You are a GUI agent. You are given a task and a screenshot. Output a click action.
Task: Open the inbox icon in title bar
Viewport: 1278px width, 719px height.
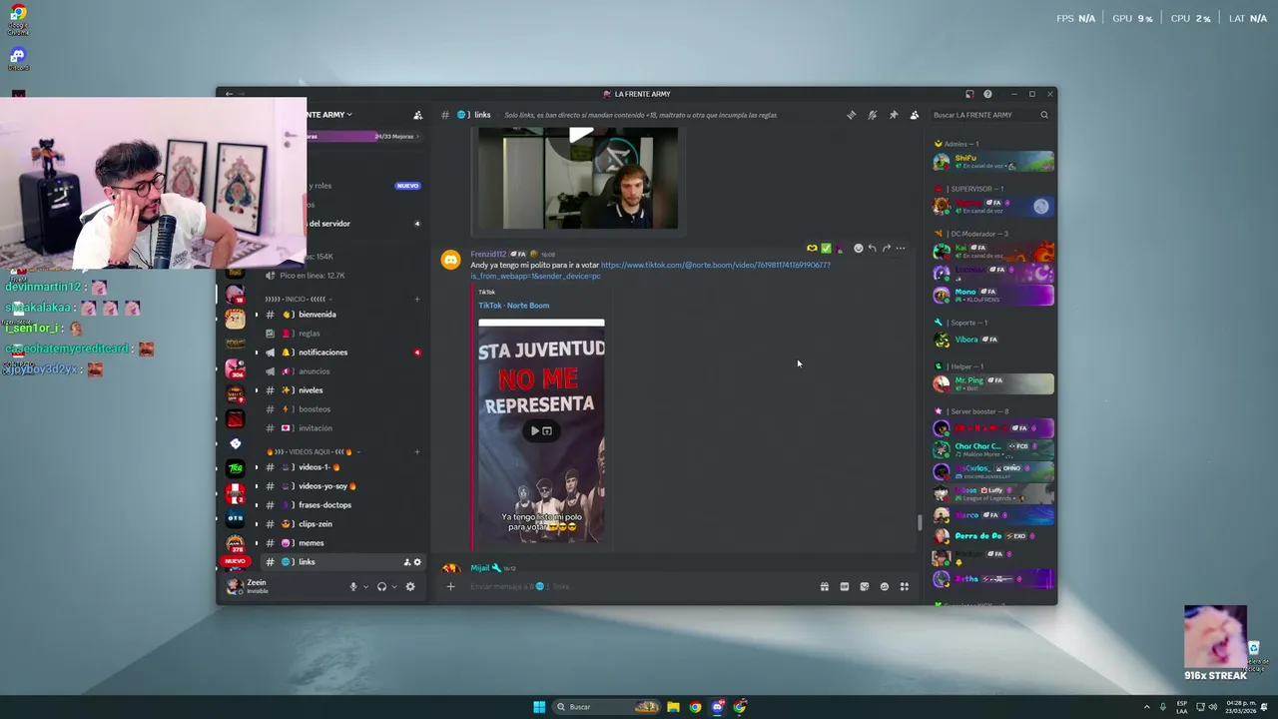[968, 94]
